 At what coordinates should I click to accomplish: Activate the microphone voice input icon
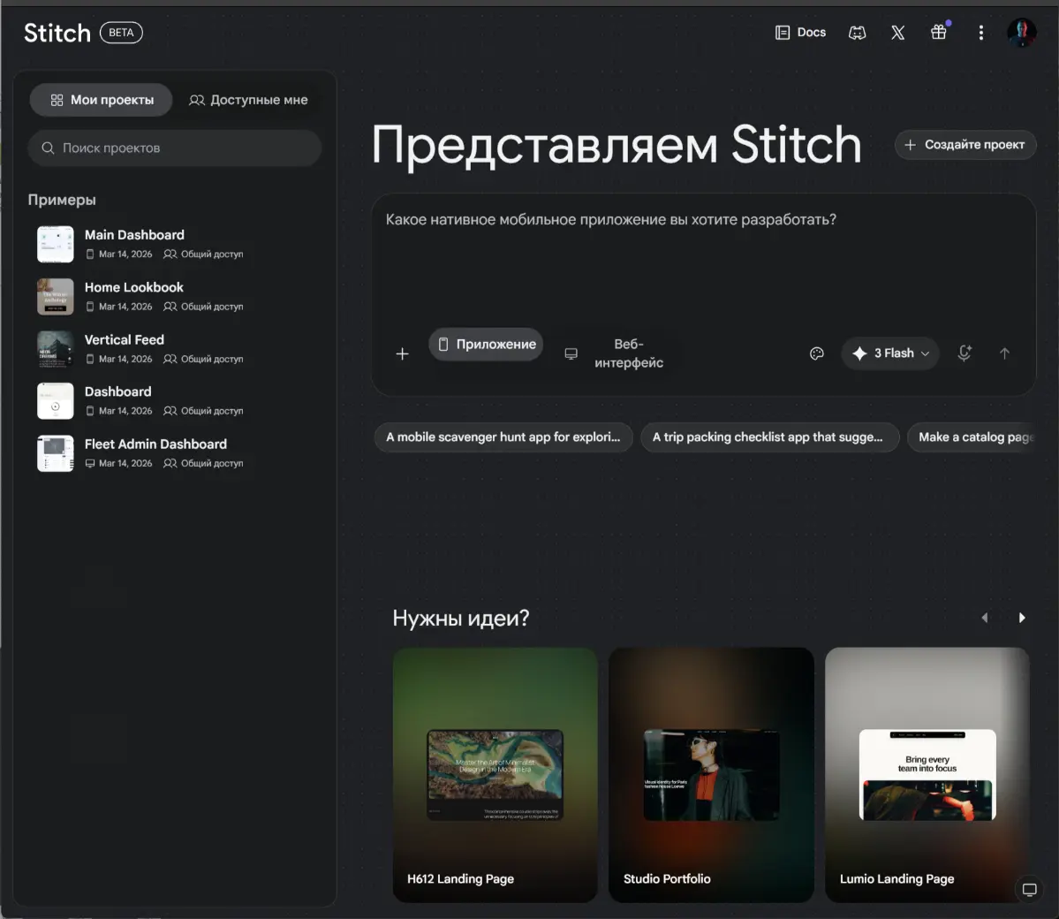964,353
